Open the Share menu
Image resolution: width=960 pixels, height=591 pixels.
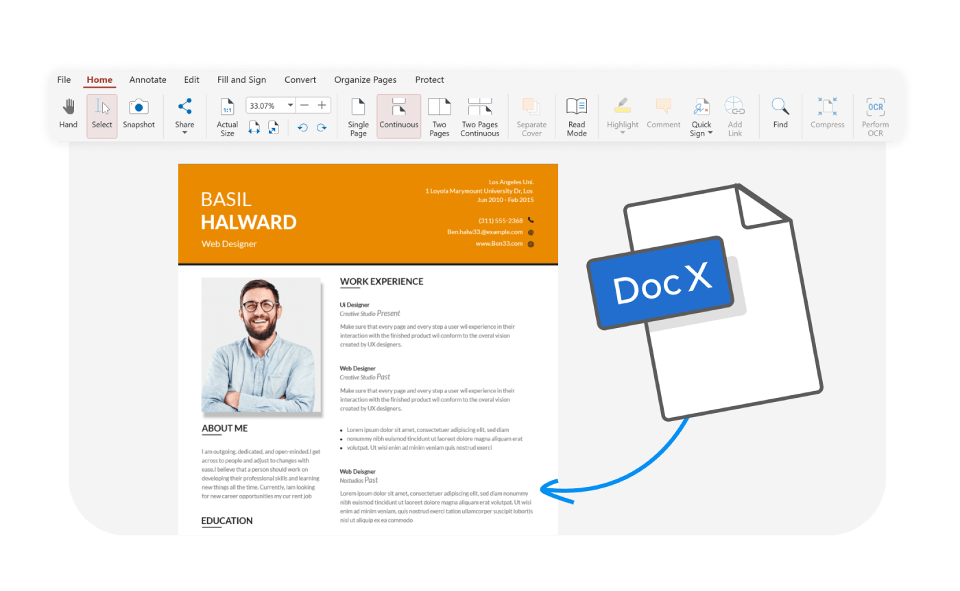pos(184,116)
